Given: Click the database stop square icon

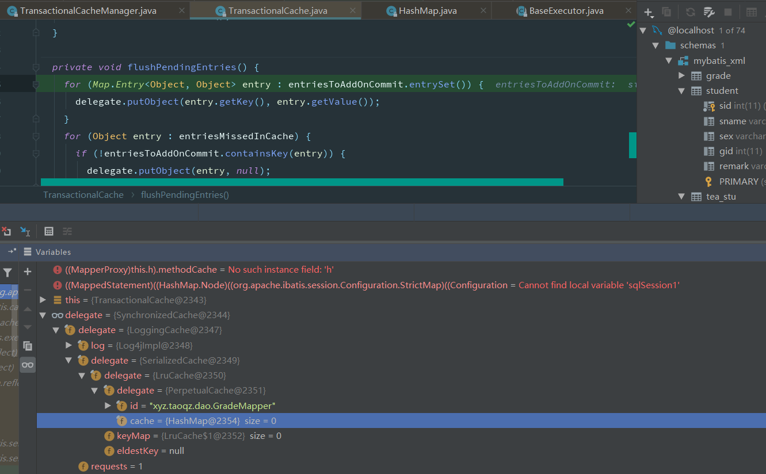Looking at the screenshot, I should (727, 12).
